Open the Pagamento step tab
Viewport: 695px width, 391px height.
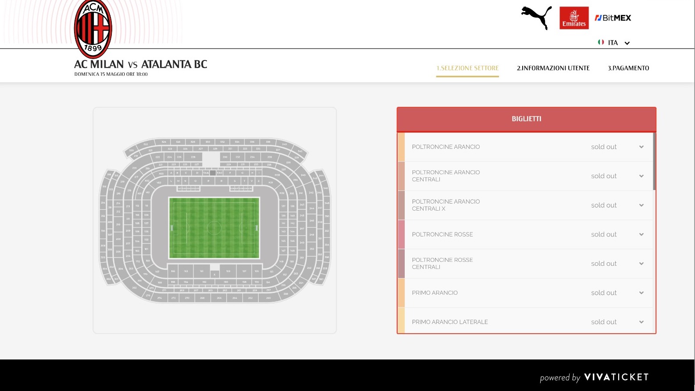(x=628, y=68)
